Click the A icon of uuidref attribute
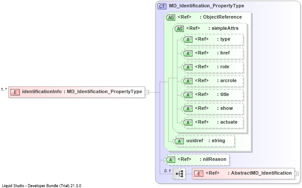 (x=179, y=141)
